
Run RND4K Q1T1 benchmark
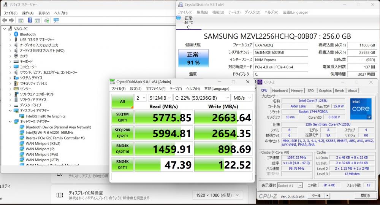coord(122,164)
